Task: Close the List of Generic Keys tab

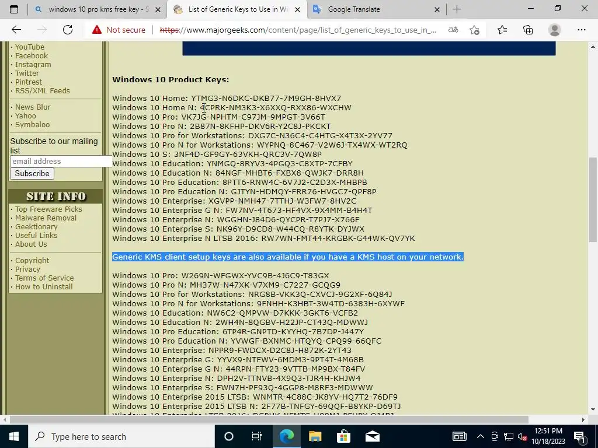Action: point(298,9)
